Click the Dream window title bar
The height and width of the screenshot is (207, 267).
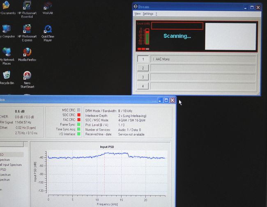tap(187, 7)
